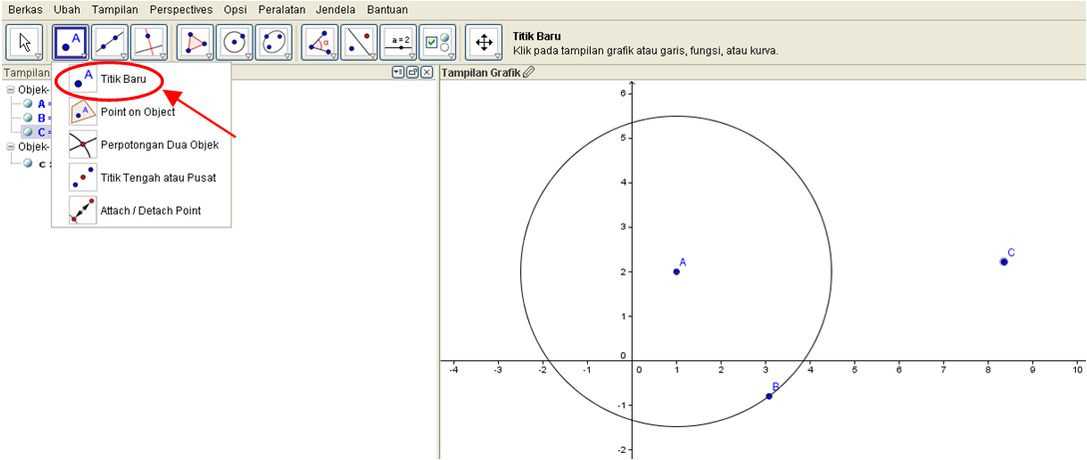Click the pencil icon beside Tampilan Grafik
1087x460 pixels.
pos(529,72)
